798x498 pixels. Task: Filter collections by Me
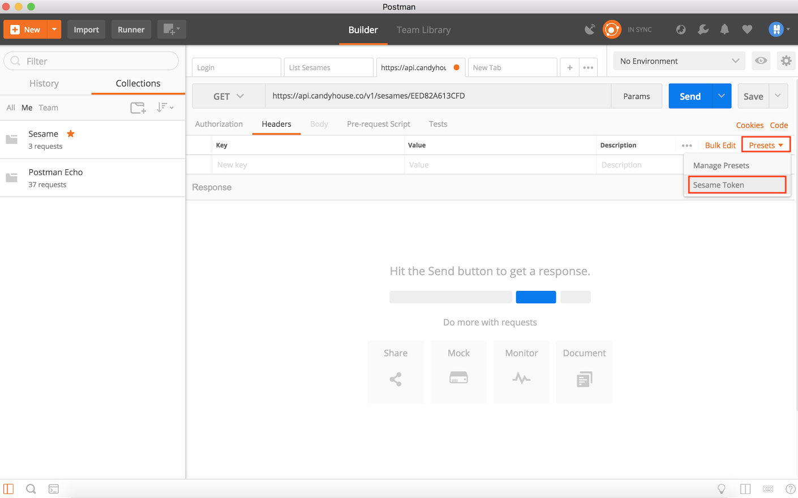point(27,108)
